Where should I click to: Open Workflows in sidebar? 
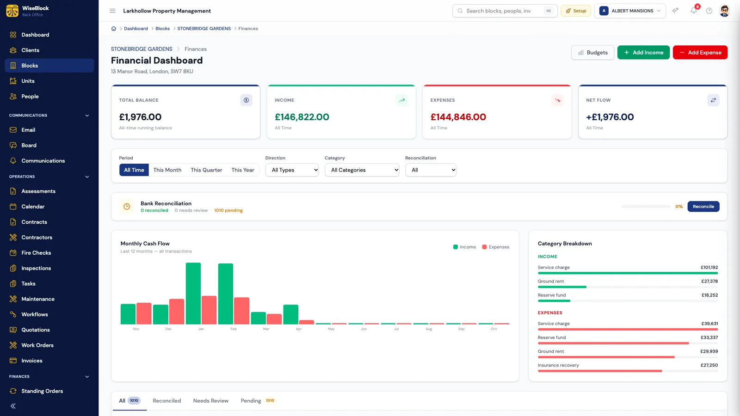[x=49, y=314]
